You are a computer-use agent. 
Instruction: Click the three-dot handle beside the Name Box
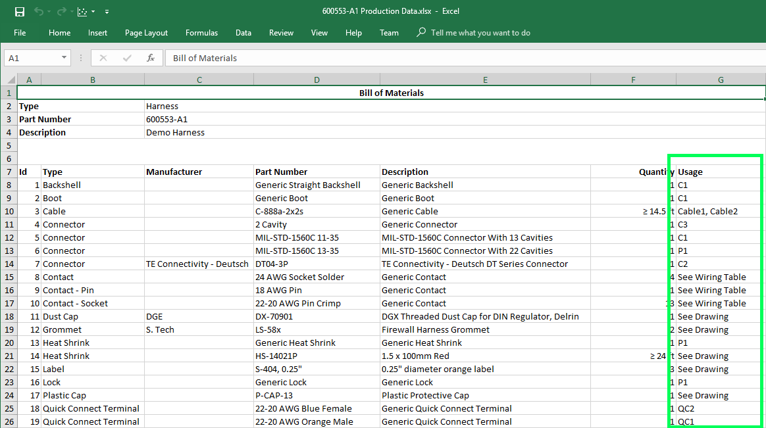80,58
